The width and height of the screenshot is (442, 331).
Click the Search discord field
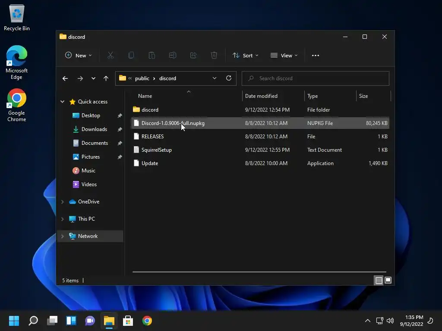pos(316,78)
